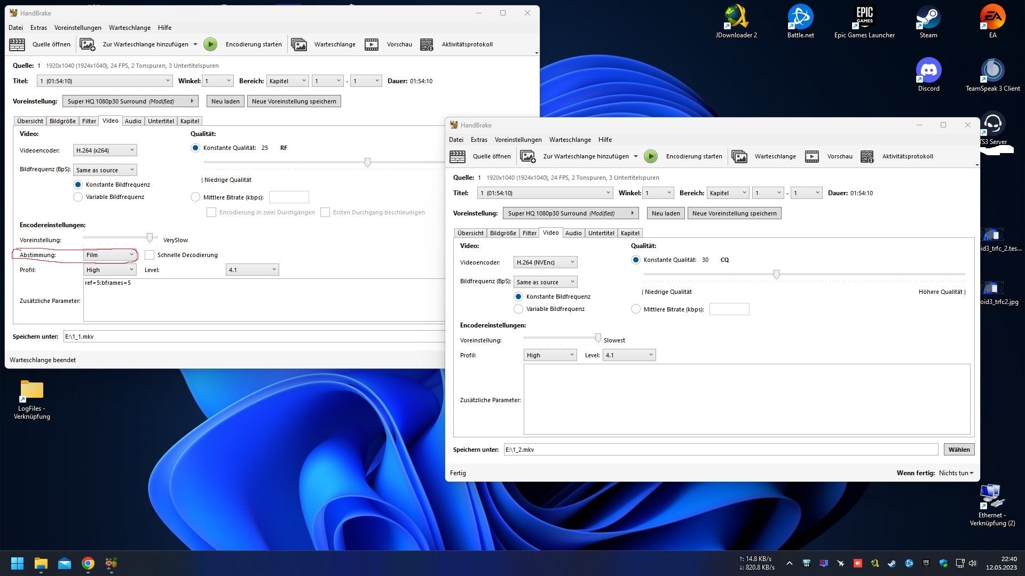Select Variable Bildfrequenz in front window
Image resolution: width=1025 pixels, height=576 pixels.
pyautogui.click(x=518, y=309)
